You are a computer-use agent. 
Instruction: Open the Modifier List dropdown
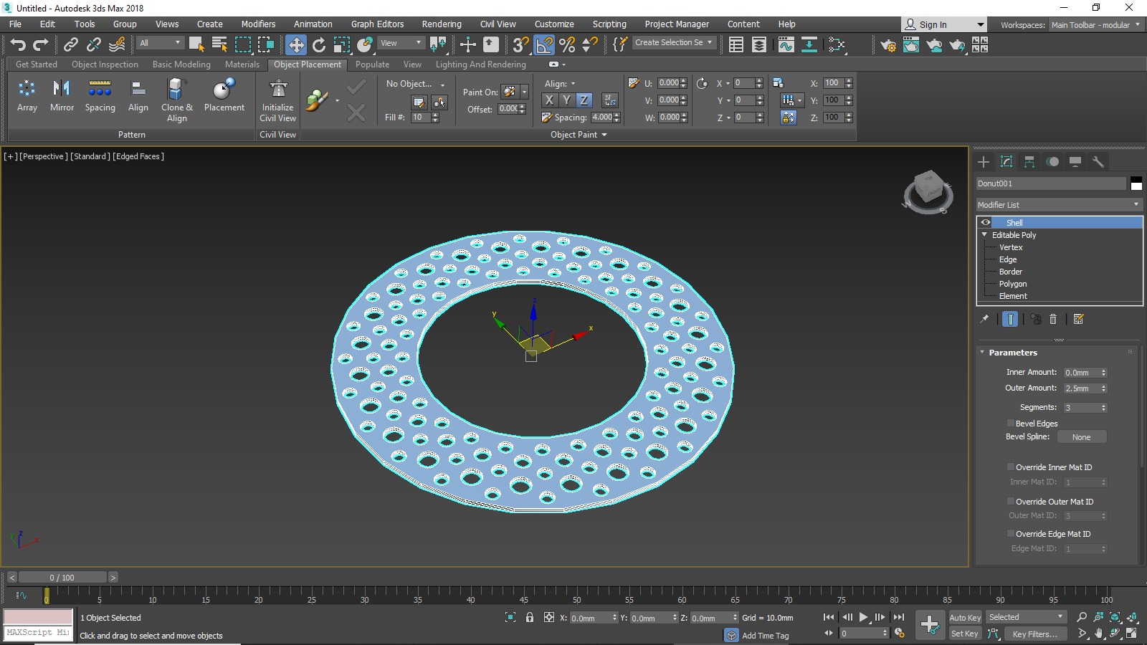1059,205
